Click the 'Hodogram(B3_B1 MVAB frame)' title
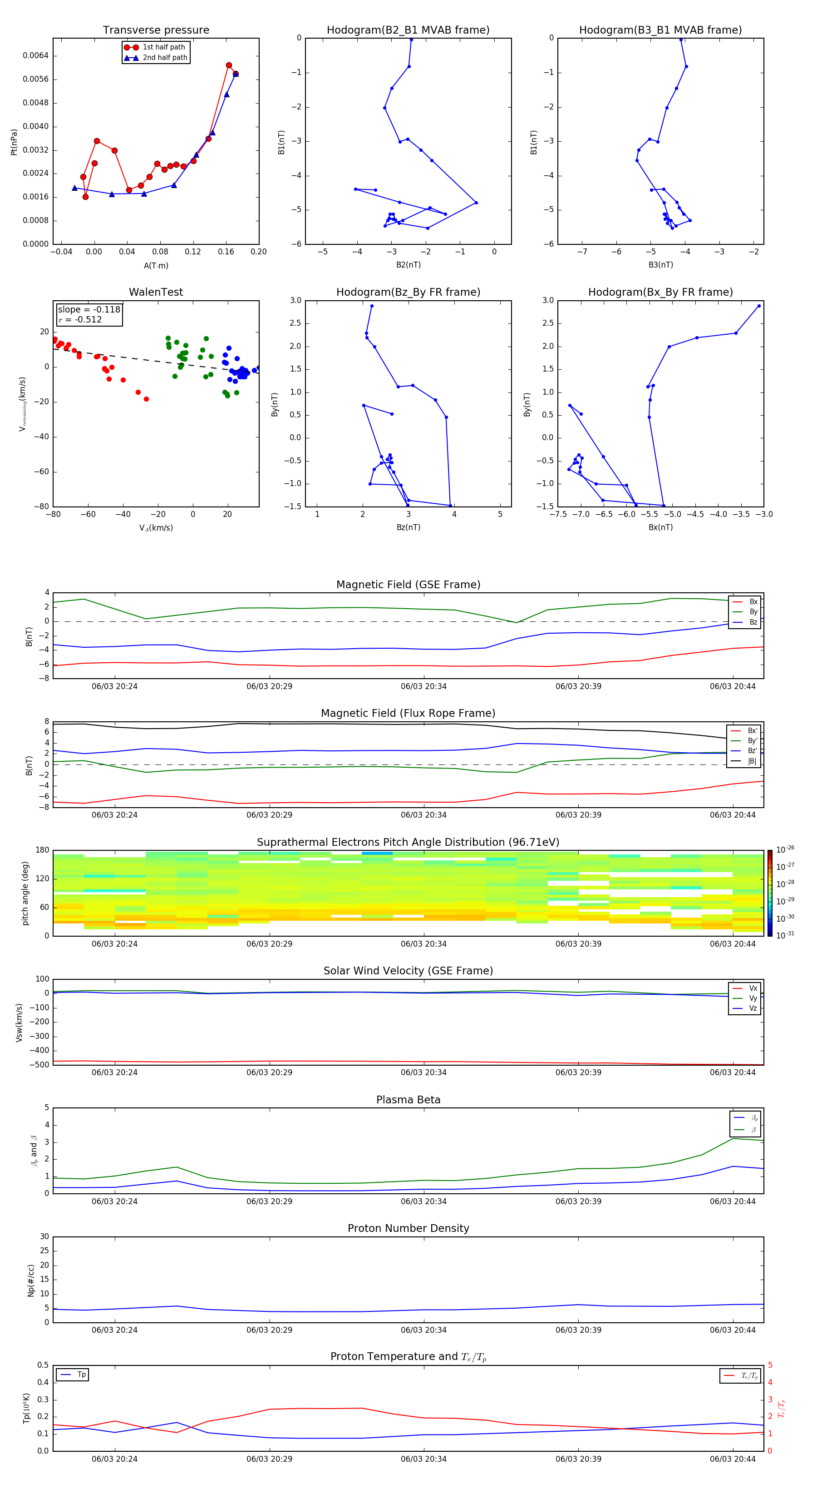Viewport: 817px width, 1499px height. [x=660, y=30]
